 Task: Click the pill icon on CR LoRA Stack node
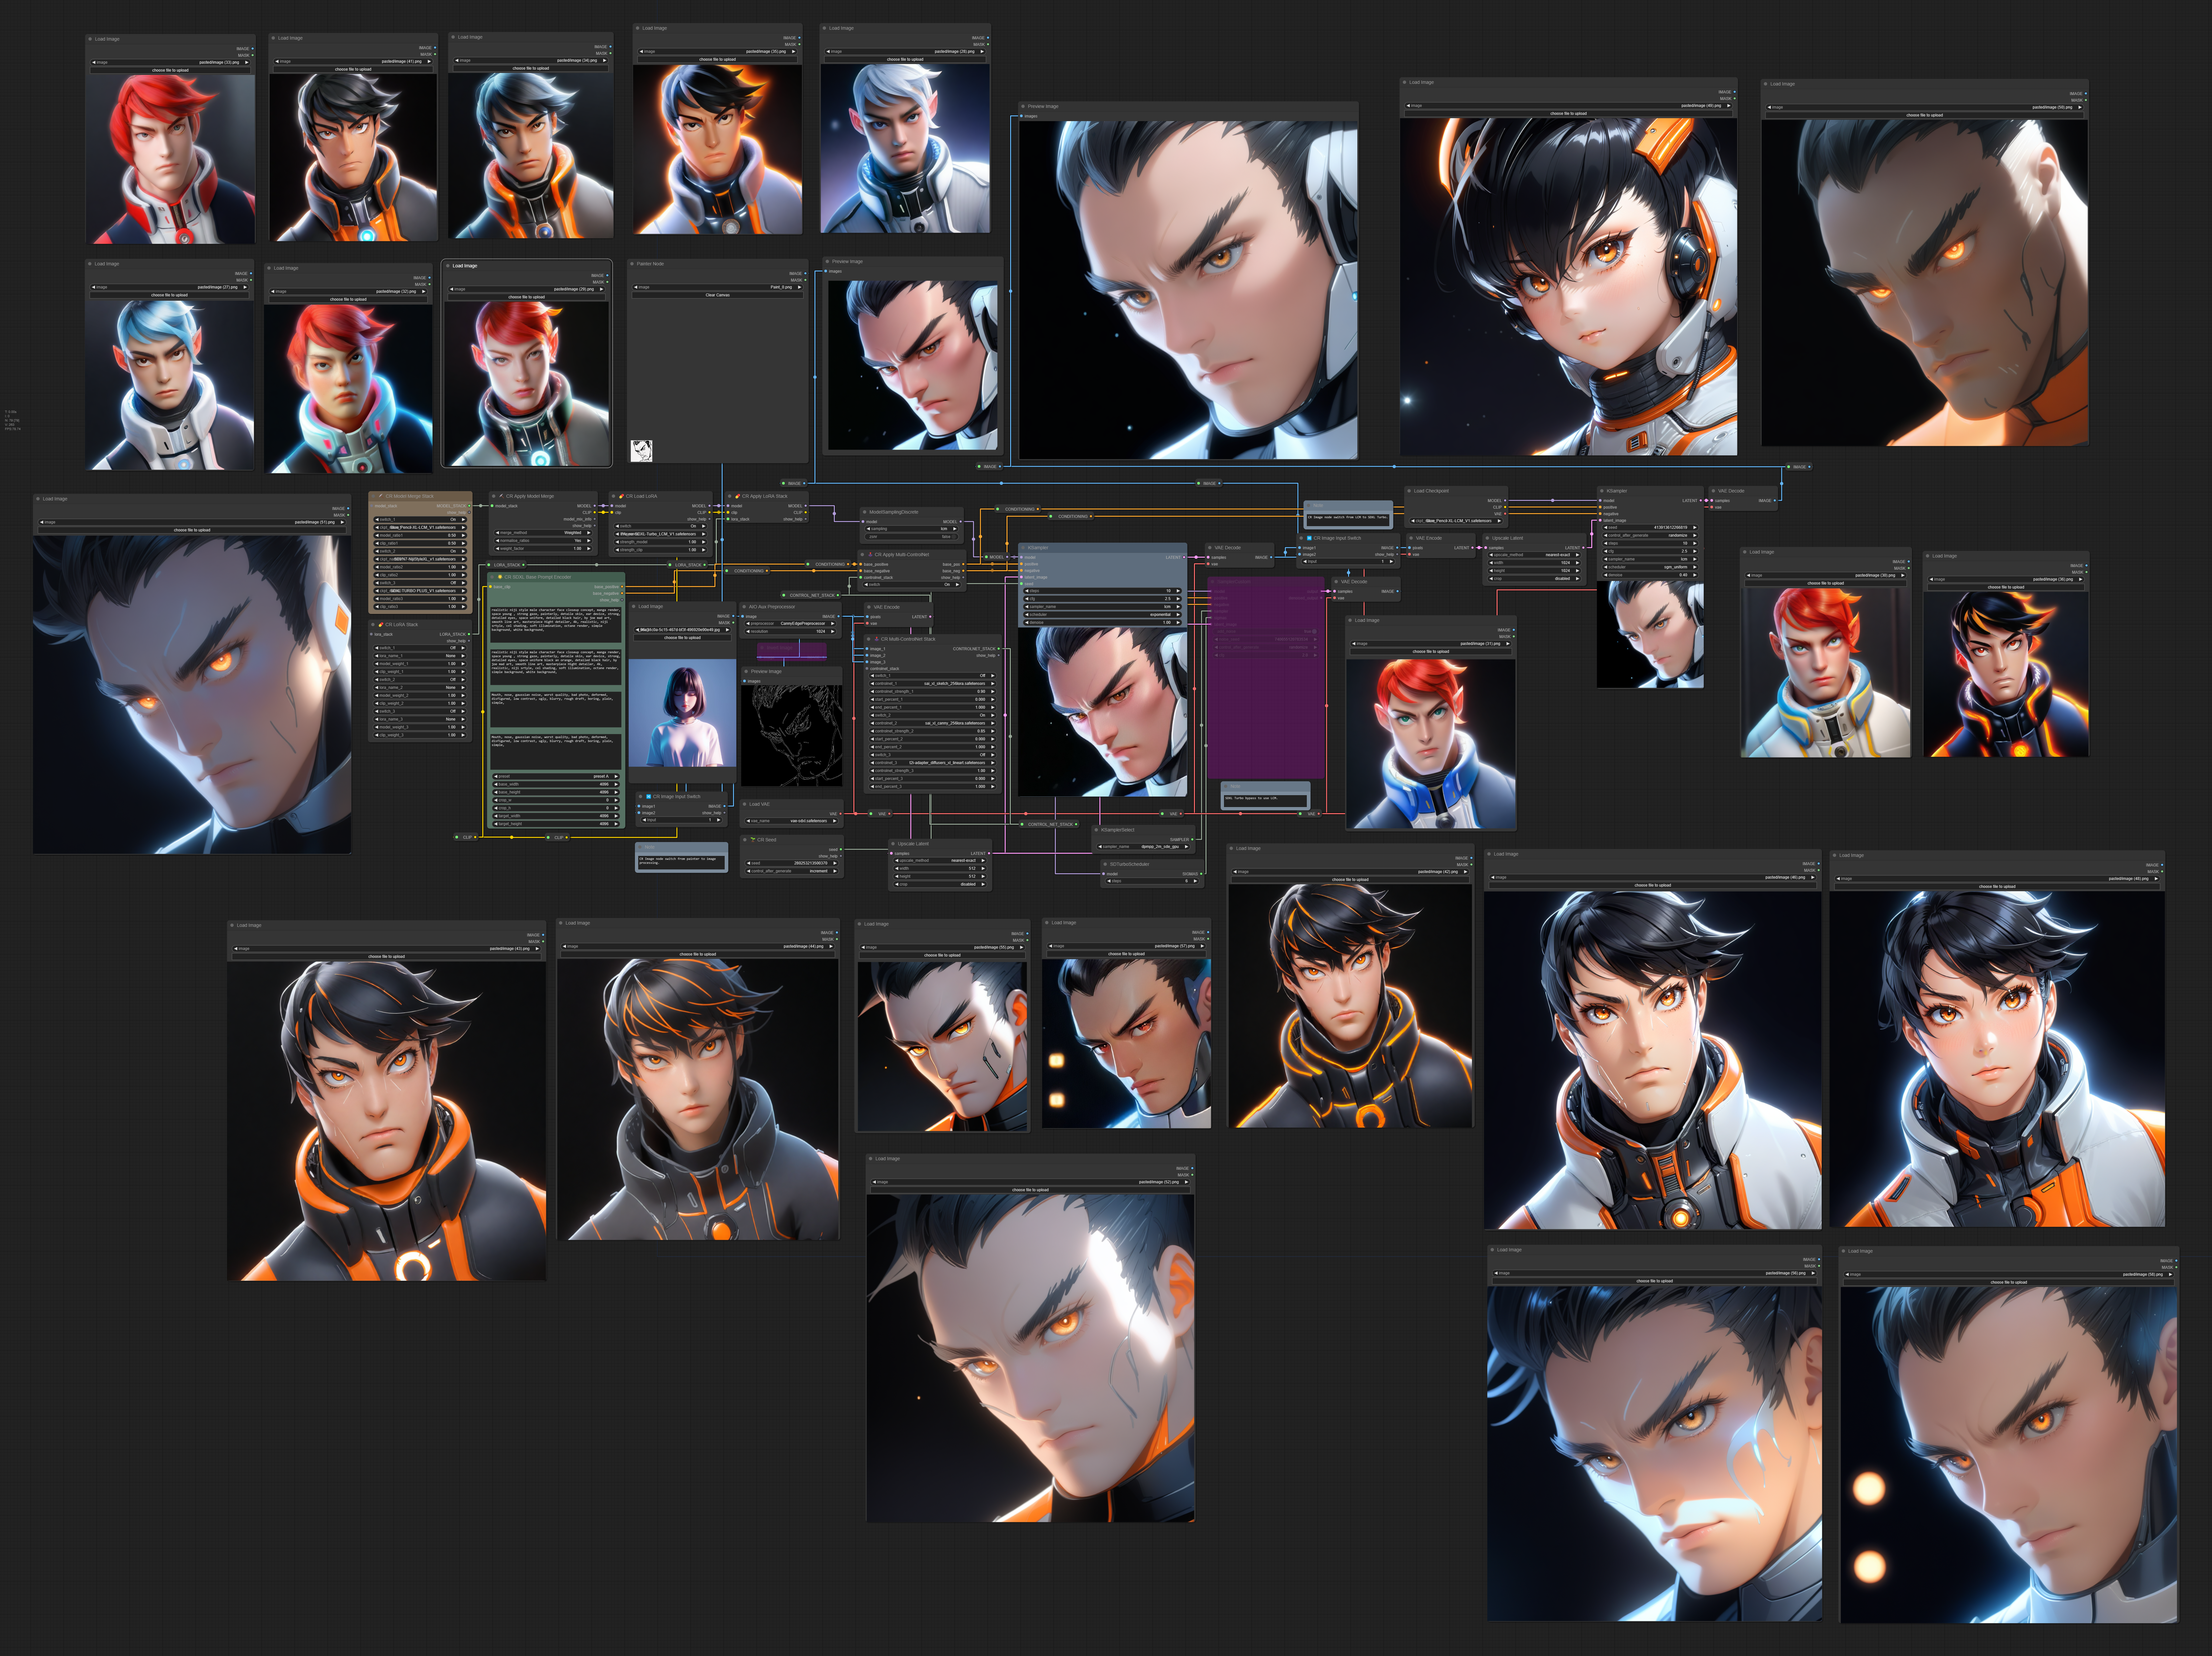(381, 624)
